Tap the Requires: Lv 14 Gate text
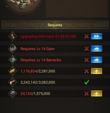The image size is (110, 113). 37,49
